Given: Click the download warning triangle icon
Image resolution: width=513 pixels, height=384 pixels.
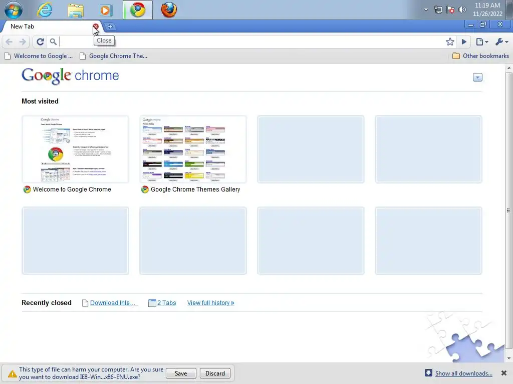Looking at the screenshot, I should (x=12, y=373).
